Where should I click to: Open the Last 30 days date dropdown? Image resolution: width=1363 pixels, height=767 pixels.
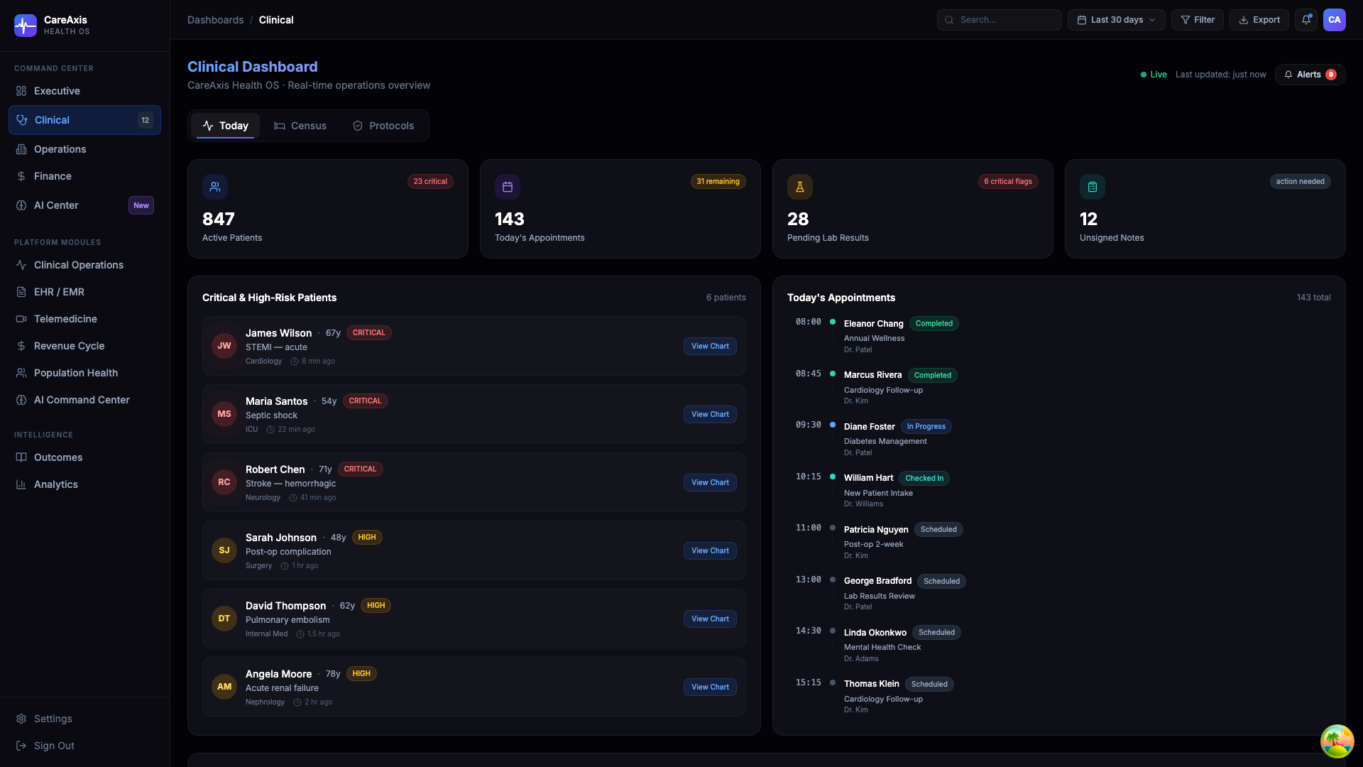pyautogui.click(x=1117, y=20)
